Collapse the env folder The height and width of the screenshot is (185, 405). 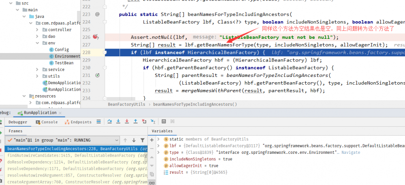[37, 43]
